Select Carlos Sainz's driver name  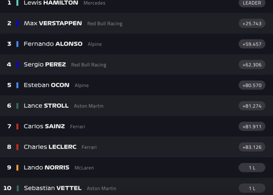[x=44, y=127]
